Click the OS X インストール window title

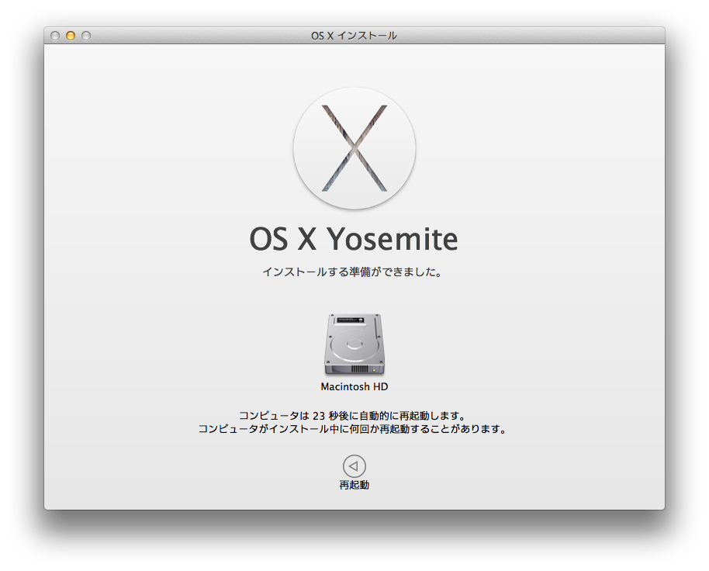pyautogui.click(x=354, y=36)
